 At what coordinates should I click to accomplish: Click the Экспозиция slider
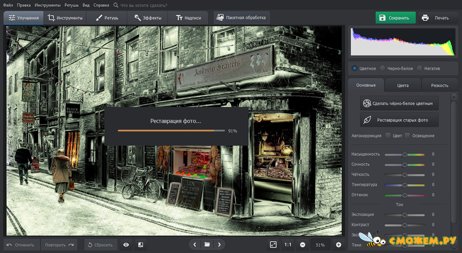click(x=405, y=215)
